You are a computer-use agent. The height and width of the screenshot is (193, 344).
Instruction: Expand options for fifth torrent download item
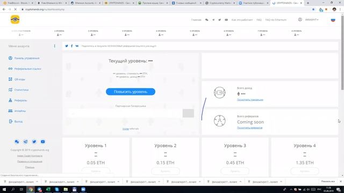point(199,182)
